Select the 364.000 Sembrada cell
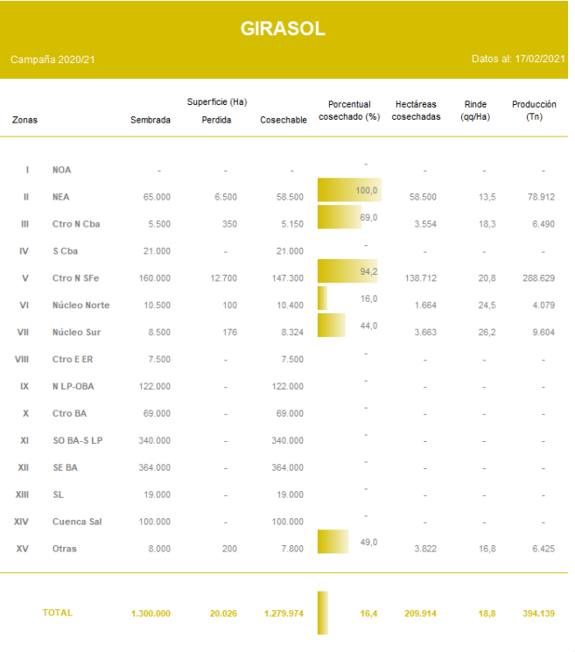575x652 pixels. 153,468
